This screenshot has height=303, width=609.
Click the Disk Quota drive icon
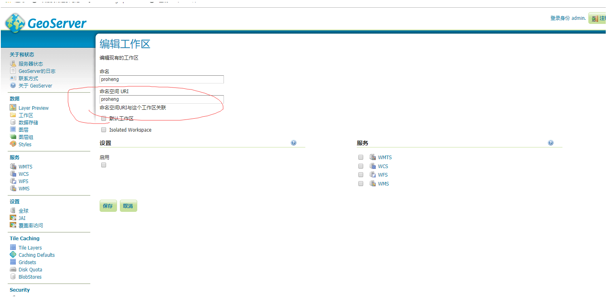coord(13,269)
